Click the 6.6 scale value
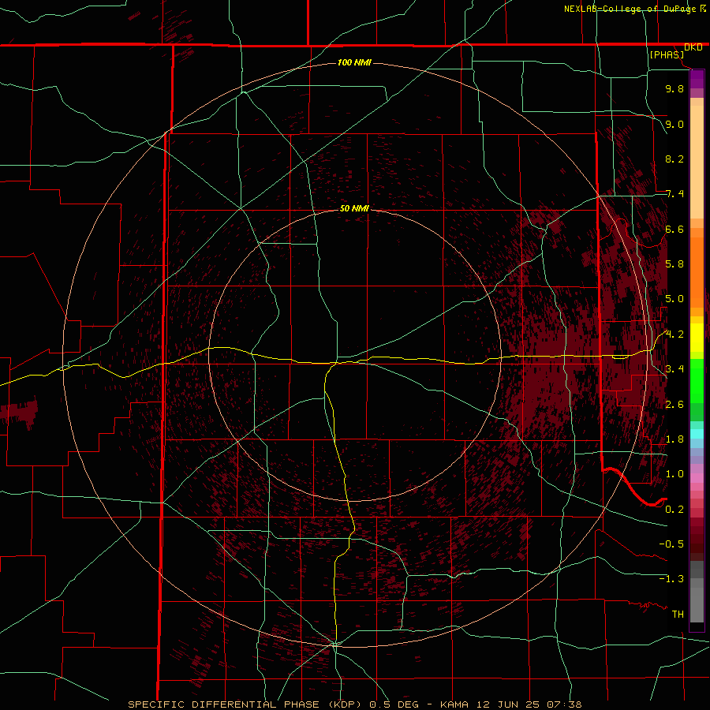 pos(674,229)
